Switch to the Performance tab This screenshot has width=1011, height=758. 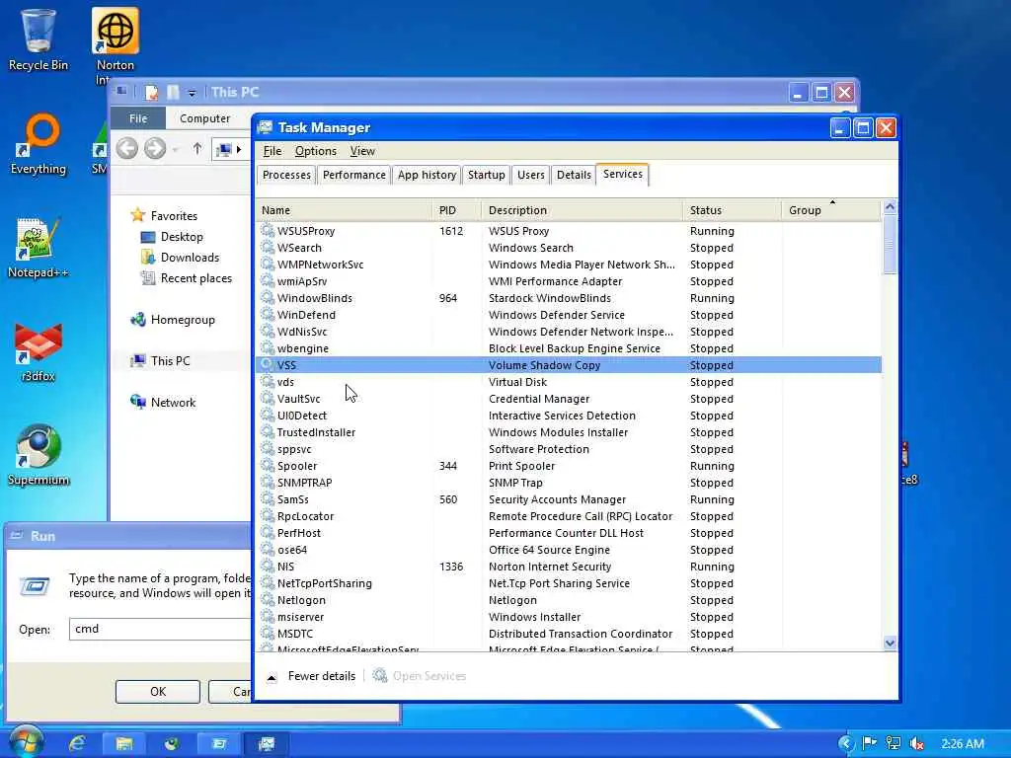click(x=354, y=175)
